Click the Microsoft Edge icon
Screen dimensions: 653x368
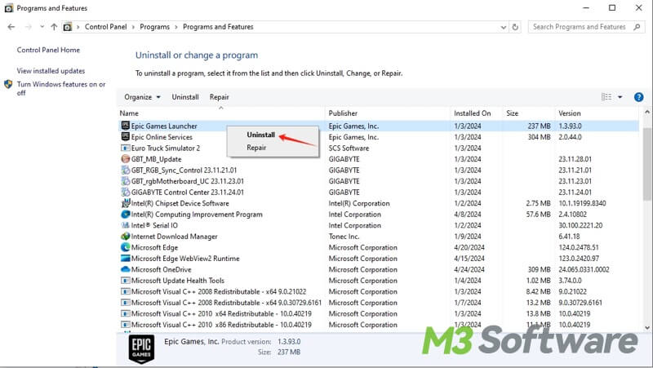coord(126,247)
